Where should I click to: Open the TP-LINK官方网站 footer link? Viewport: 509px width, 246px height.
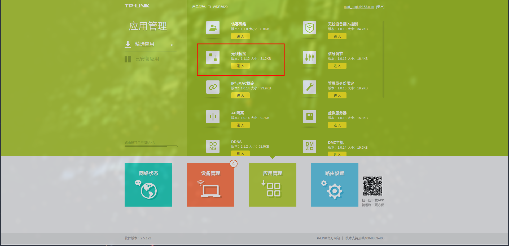(x=327, y=238)
